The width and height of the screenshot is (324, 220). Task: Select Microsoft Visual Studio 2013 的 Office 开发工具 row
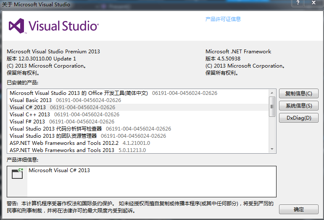pyautogui.click(x=138, y=93)
